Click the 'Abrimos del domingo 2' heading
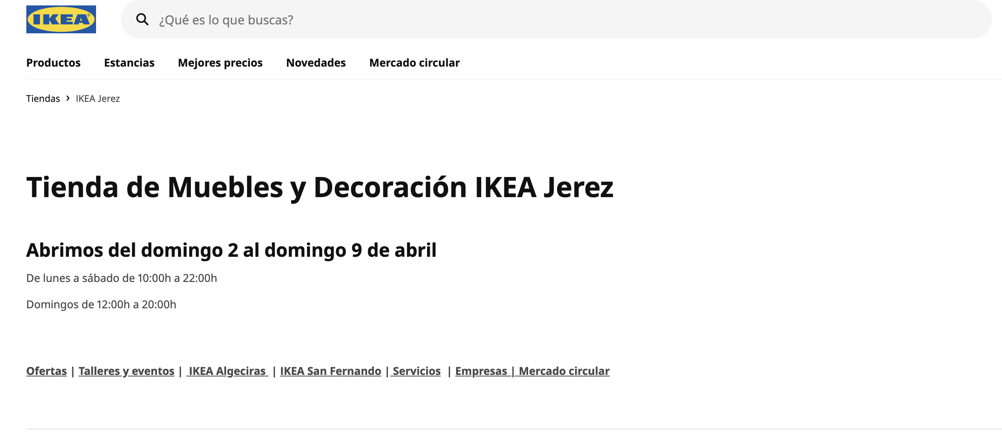 (231, 250)
